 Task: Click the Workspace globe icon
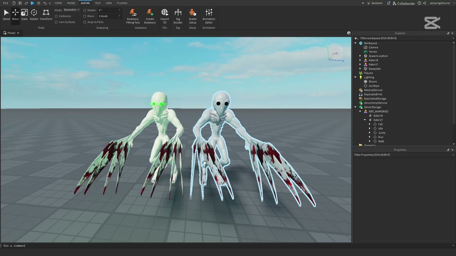[361, 43]
